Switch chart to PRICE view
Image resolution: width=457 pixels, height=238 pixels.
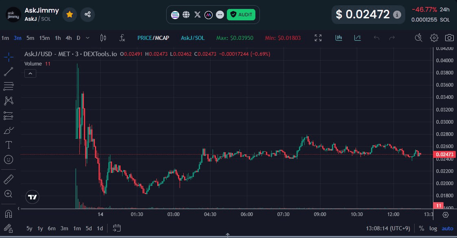(145, 38)
